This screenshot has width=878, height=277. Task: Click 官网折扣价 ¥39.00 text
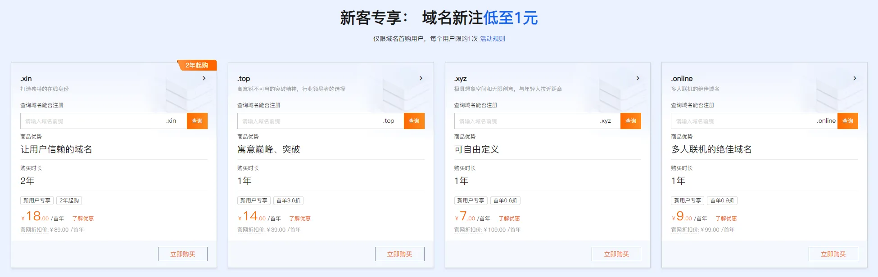[269, 230]
